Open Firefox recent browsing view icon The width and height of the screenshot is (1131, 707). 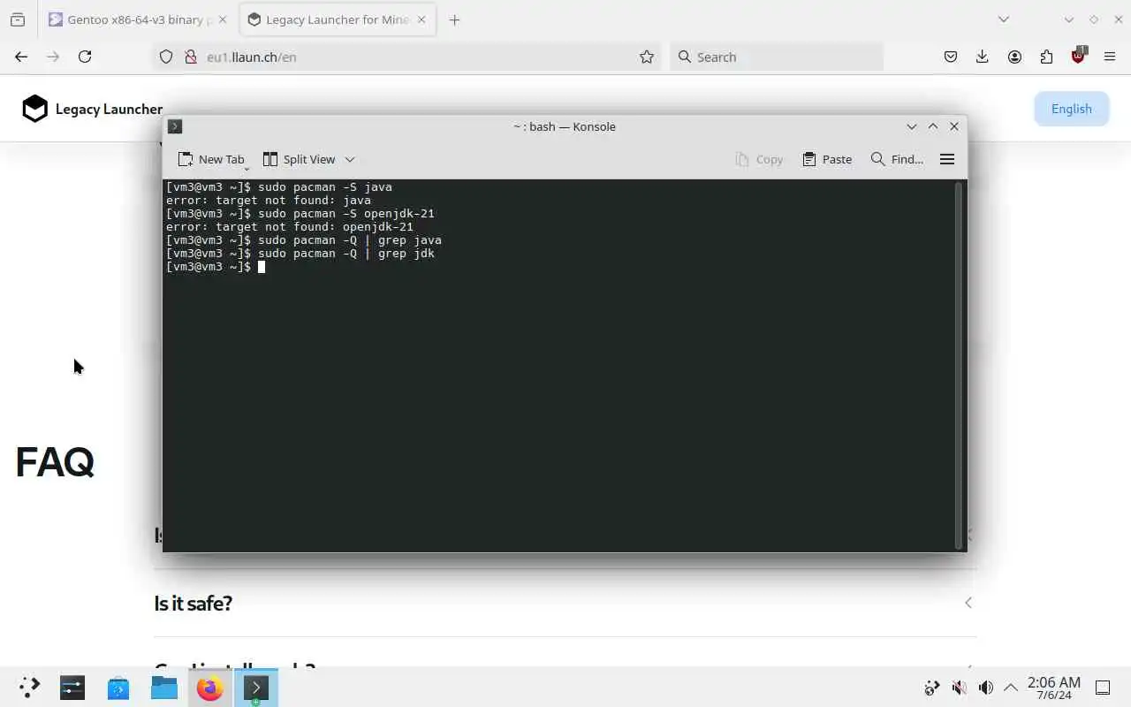(x=18, y=19)
